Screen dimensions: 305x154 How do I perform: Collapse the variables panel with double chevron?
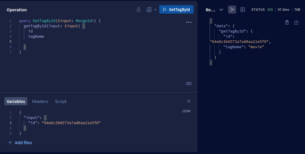pos(189,101)
